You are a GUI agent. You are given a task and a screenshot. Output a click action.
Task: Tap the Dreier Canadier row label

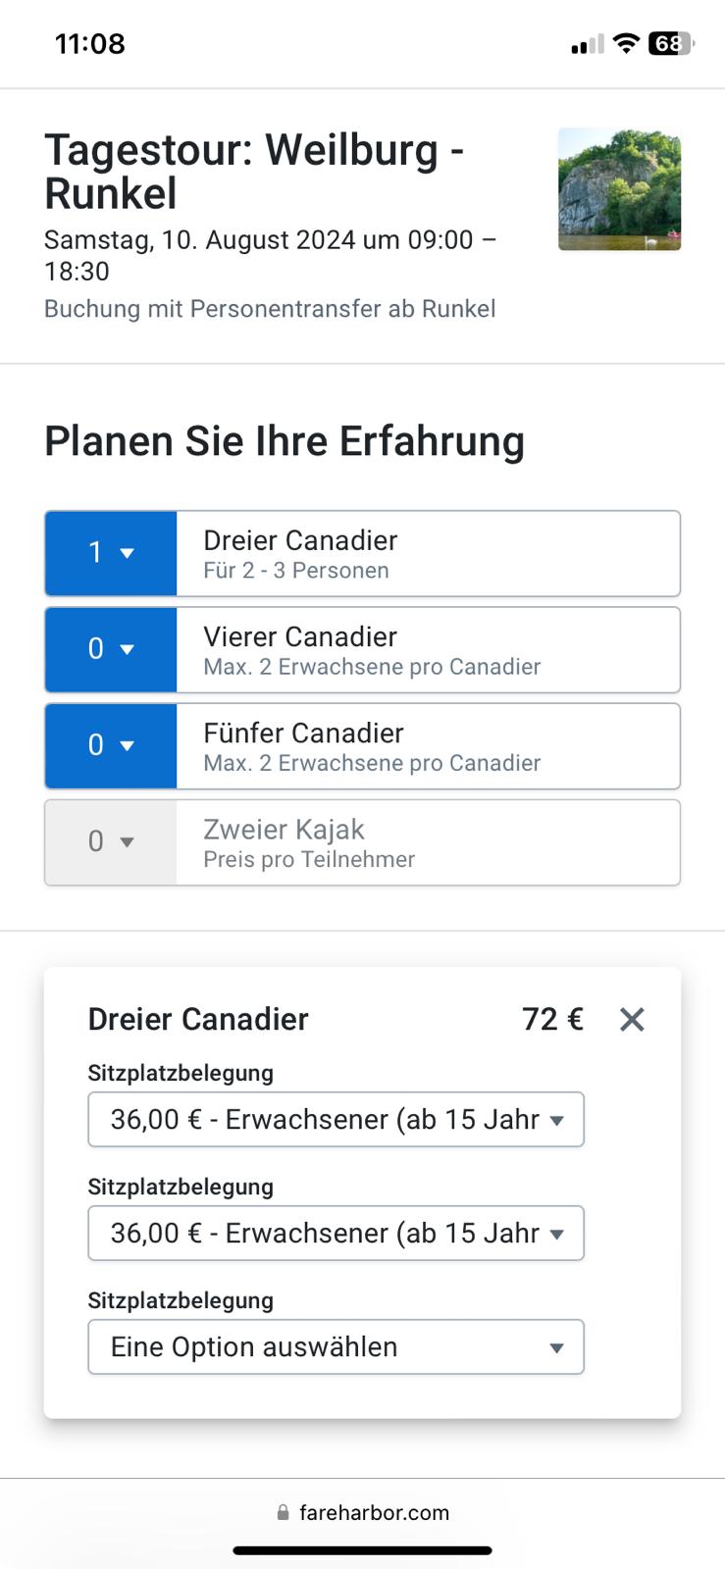pos(300,541)
